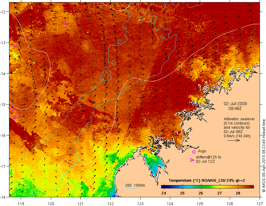
Task: Click the '02-Jul 08Z' text
Action: [x=233, y=132]
